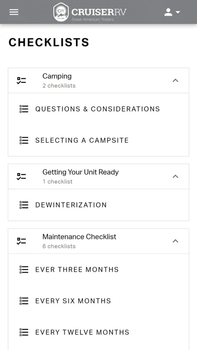Image resolution: width=197 pixels, height=350 pixels.
Task: Open Questions & Considerations checklist
Action: click(x=98, y=109)
